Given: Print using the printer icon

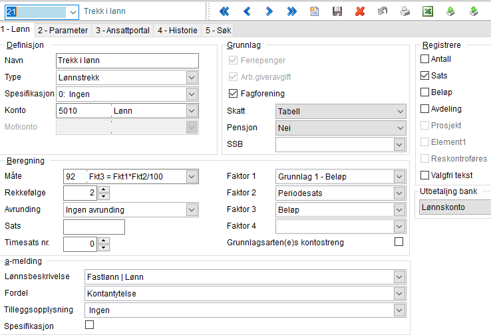Looking at the screenshot, I should point(405,11).
